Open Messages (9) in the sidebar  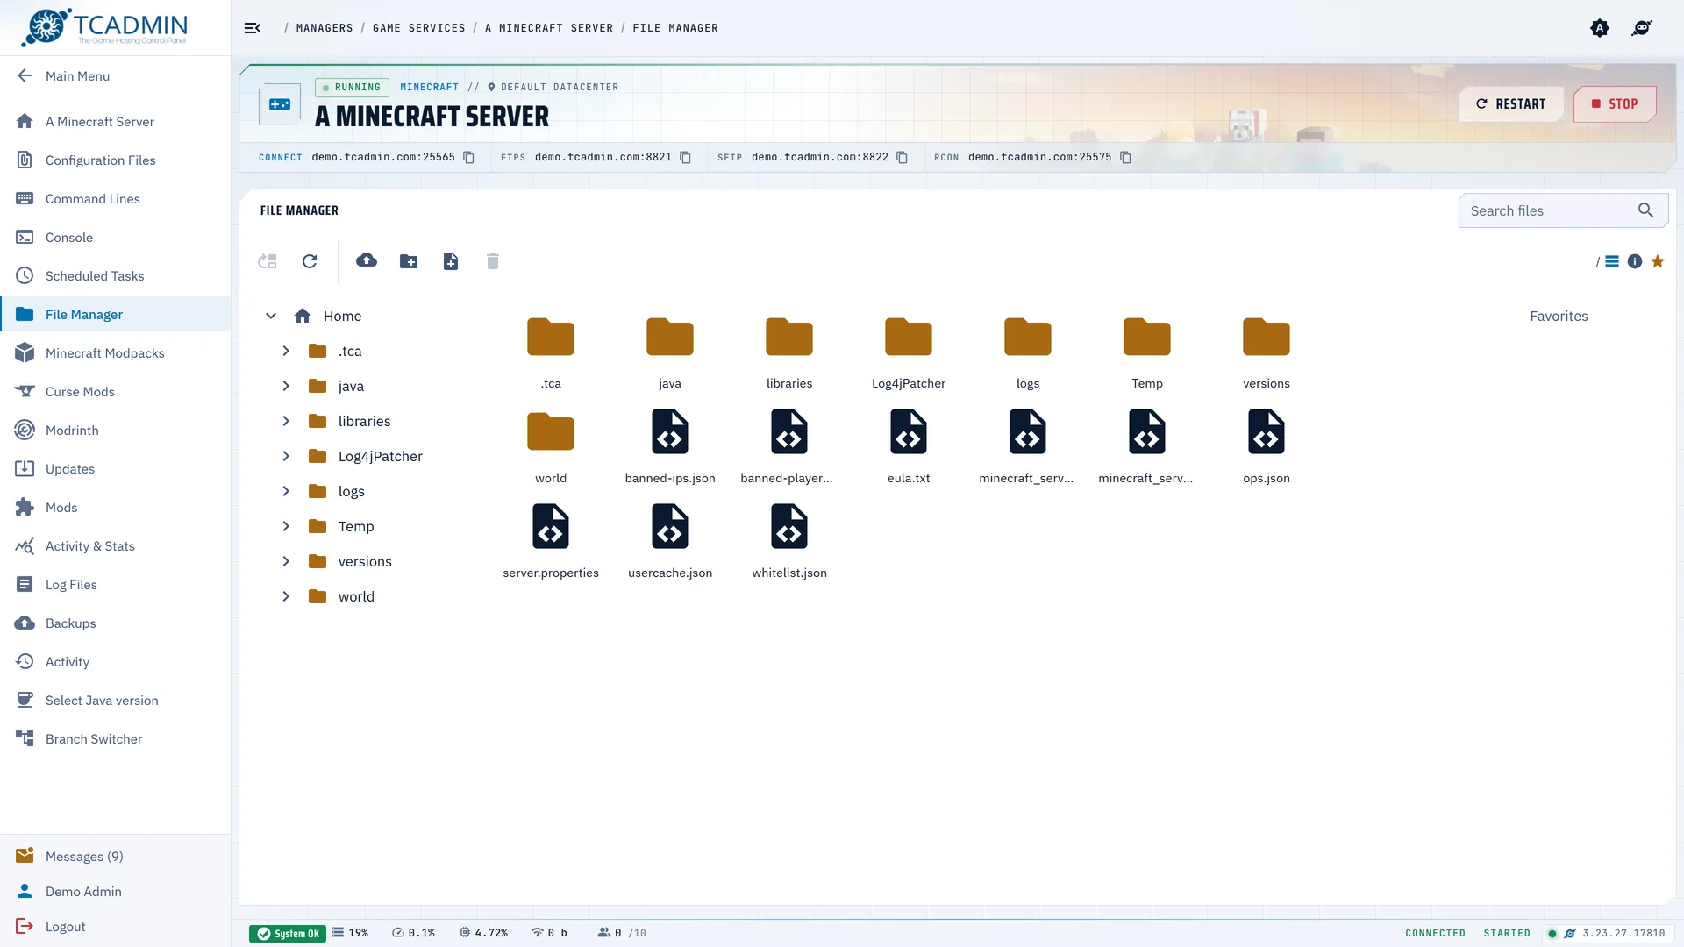point(115,856)
